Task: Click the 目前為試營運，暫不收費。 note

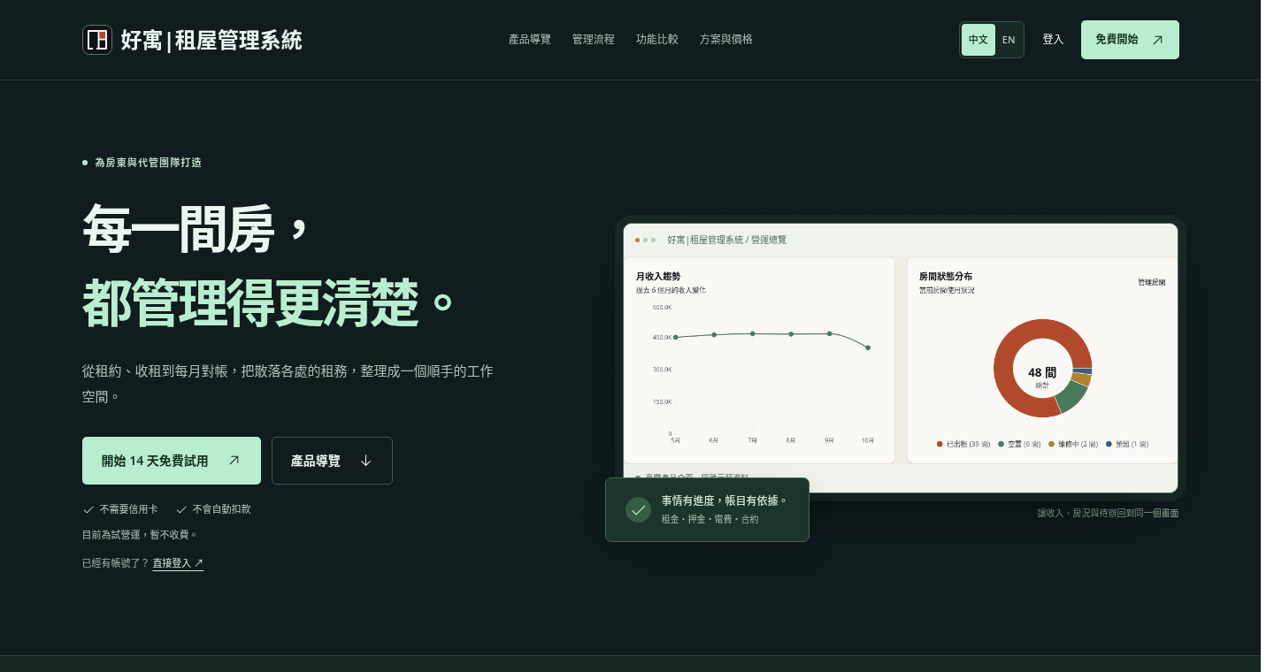Action: (x=140, y=535)
